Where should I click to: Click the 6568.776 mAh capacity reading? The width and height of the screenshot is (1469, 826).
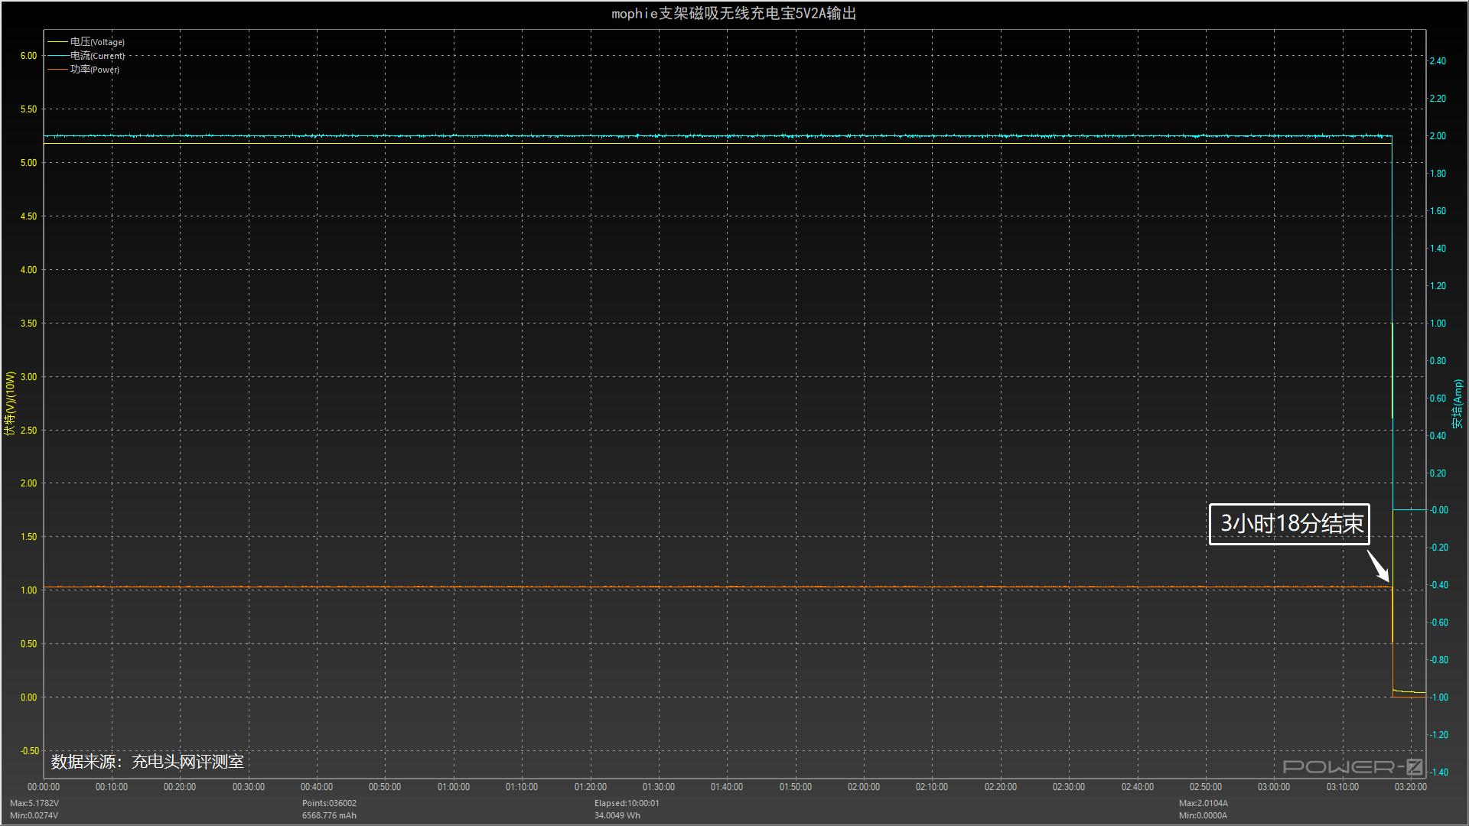329,815
